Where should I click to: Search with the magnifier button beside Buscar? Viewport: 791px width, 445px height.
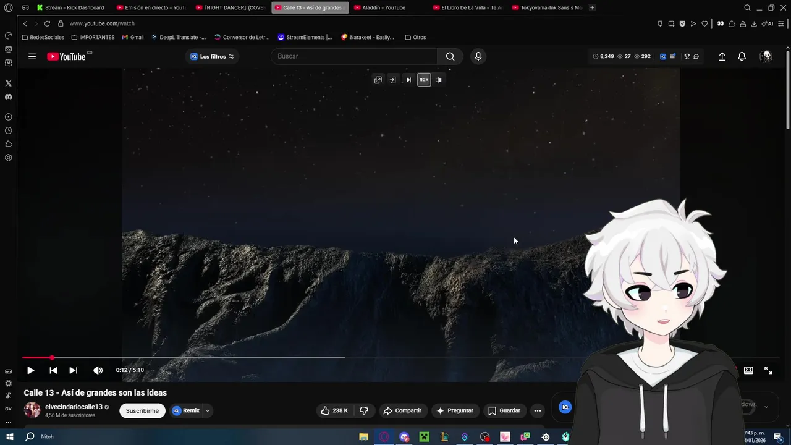pos(450,56)
